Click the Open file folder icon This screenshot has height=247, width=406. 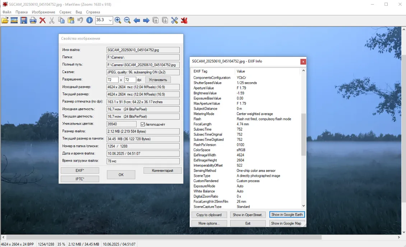tap(5, 20)
